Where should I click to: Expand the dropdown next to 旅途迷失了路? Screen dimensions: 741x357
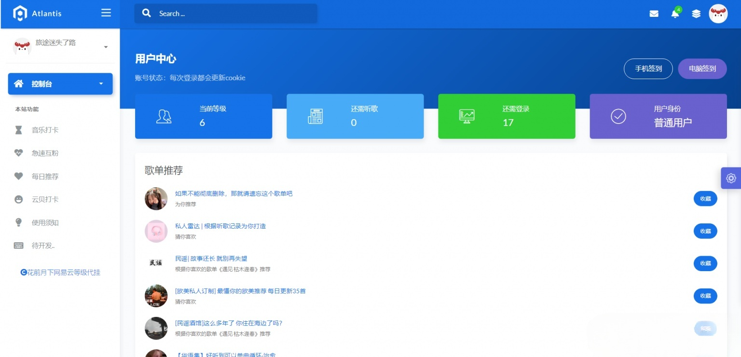[106, 47]
